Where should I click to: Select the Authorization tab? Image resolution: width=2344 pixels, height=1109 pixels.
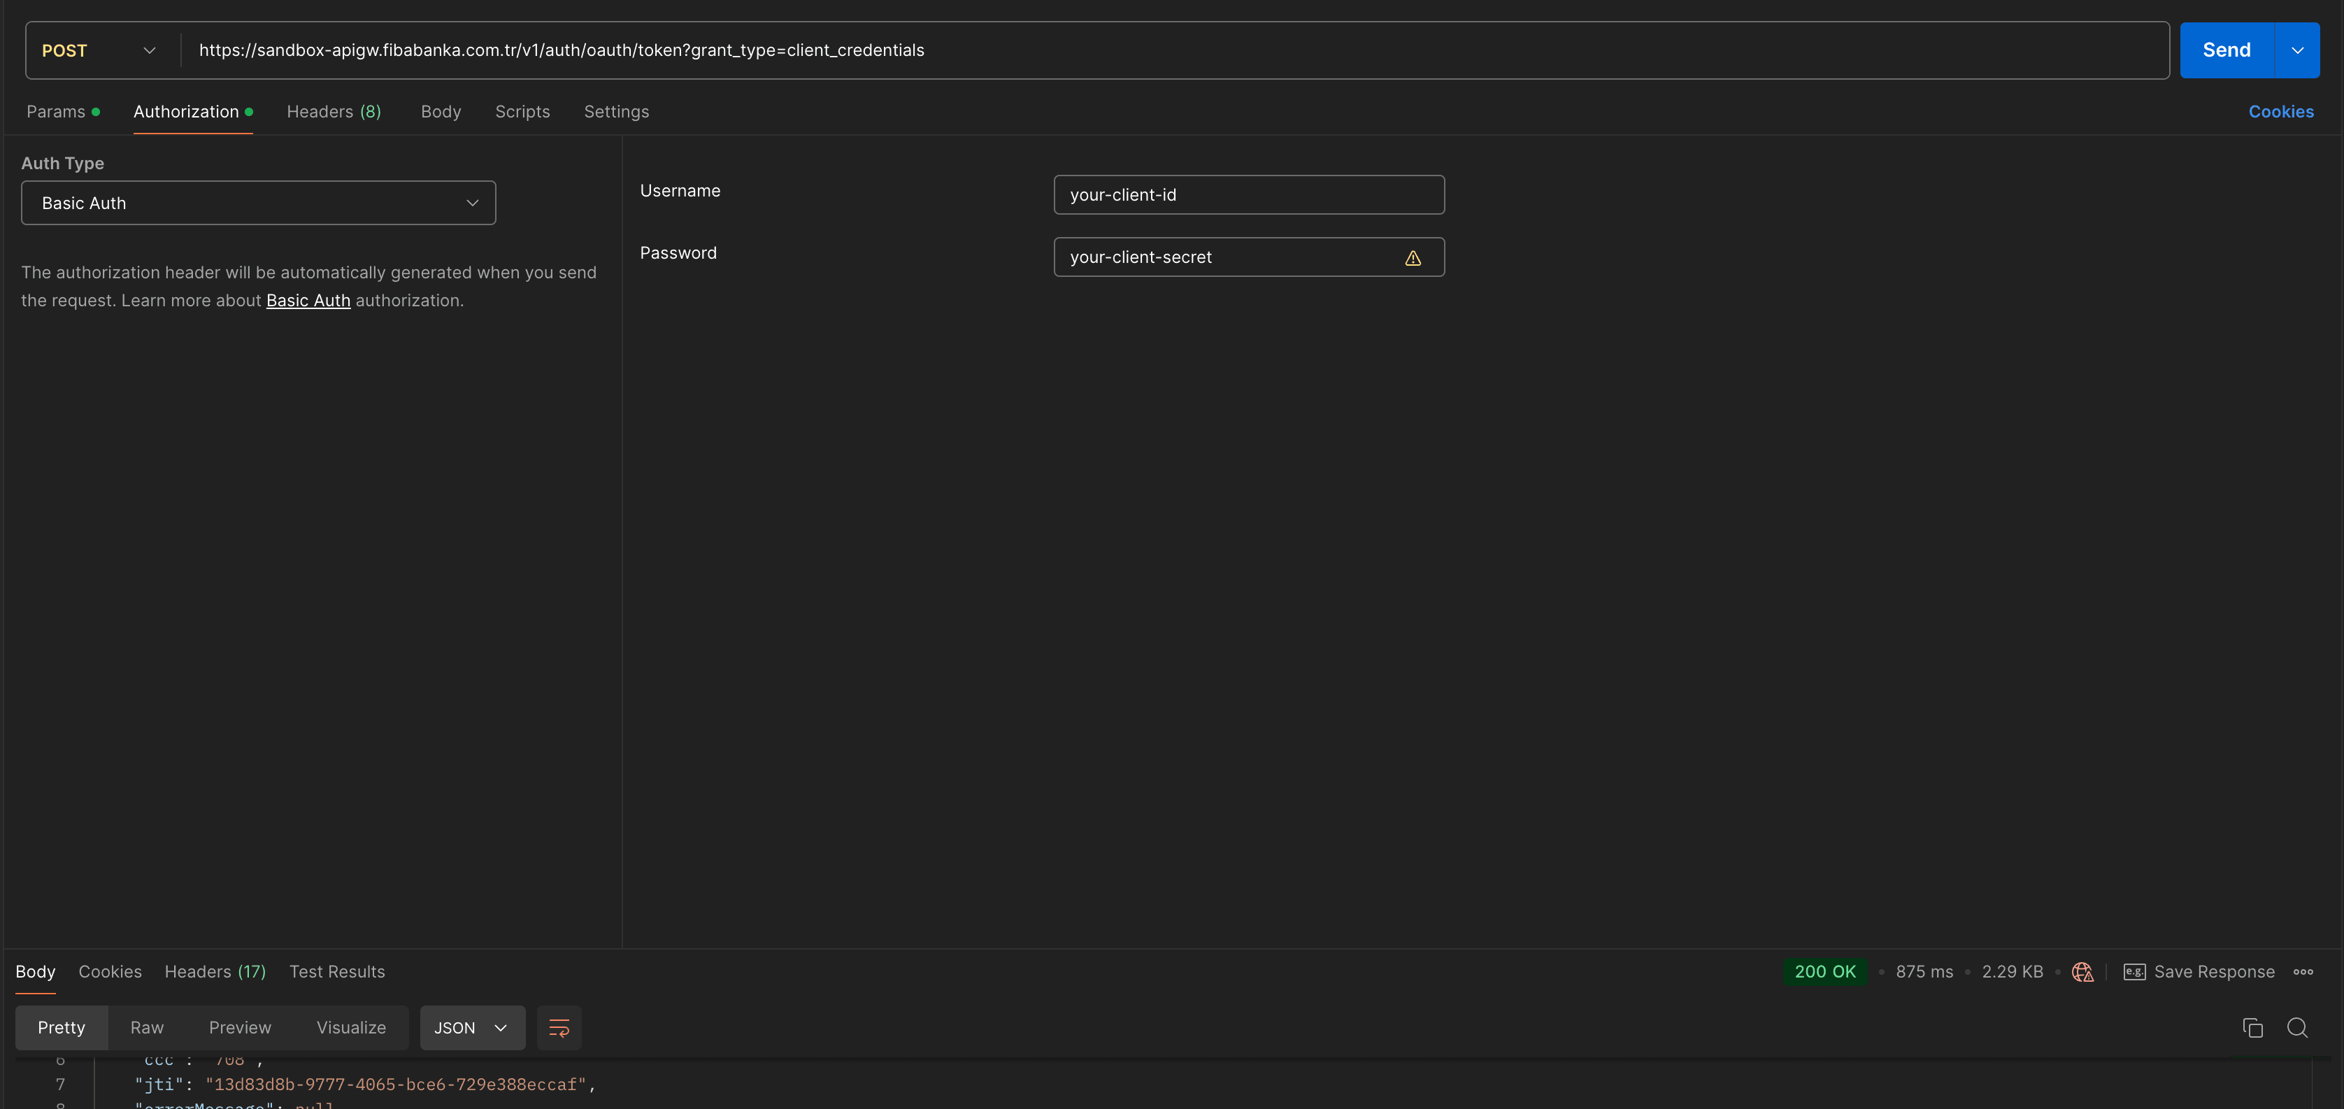[x=193, y=112]
